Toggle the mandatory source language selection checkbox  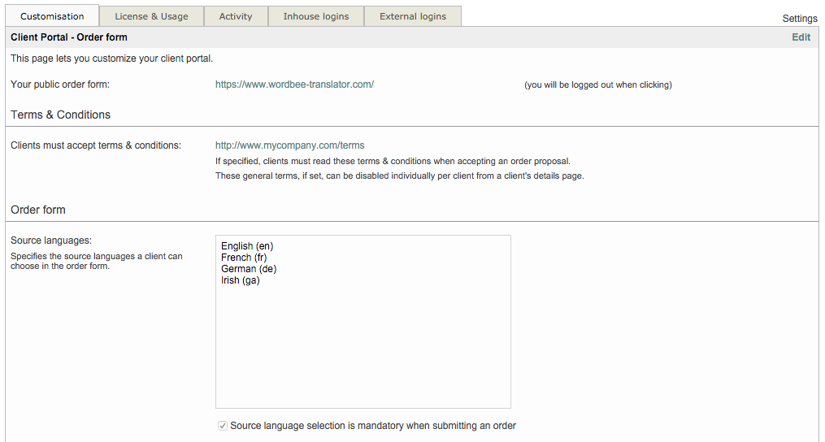223,426
